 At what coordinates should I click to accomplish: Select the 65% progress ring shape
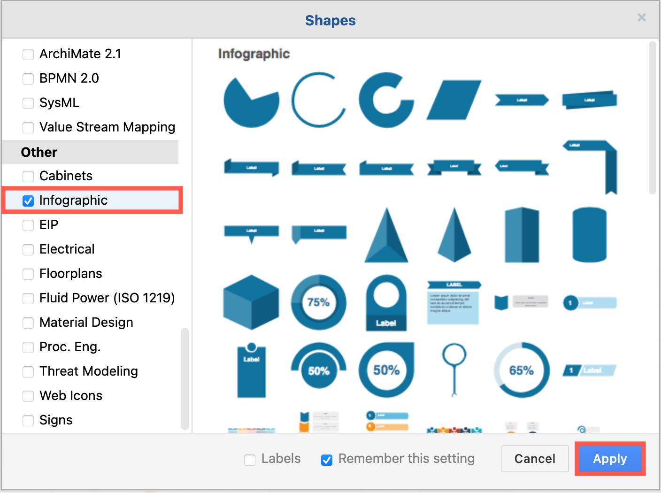[x=522, y=370]
